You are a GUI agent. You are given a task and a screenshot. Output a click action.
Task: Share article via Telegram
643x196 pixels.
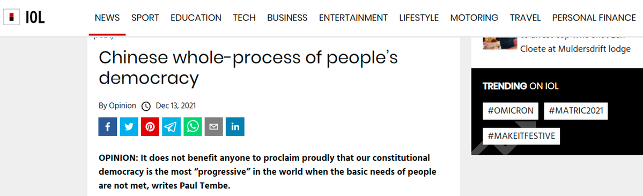(x=172, y=126)
